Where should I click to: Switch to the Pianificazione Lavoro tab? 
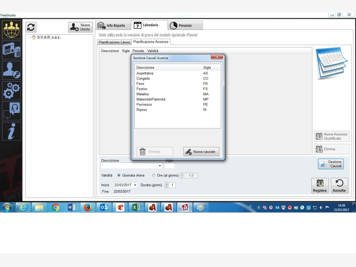(x=114, y=42)
